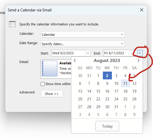Open the Start date picker arrow

pyautogui.click(x=88, y=53)
